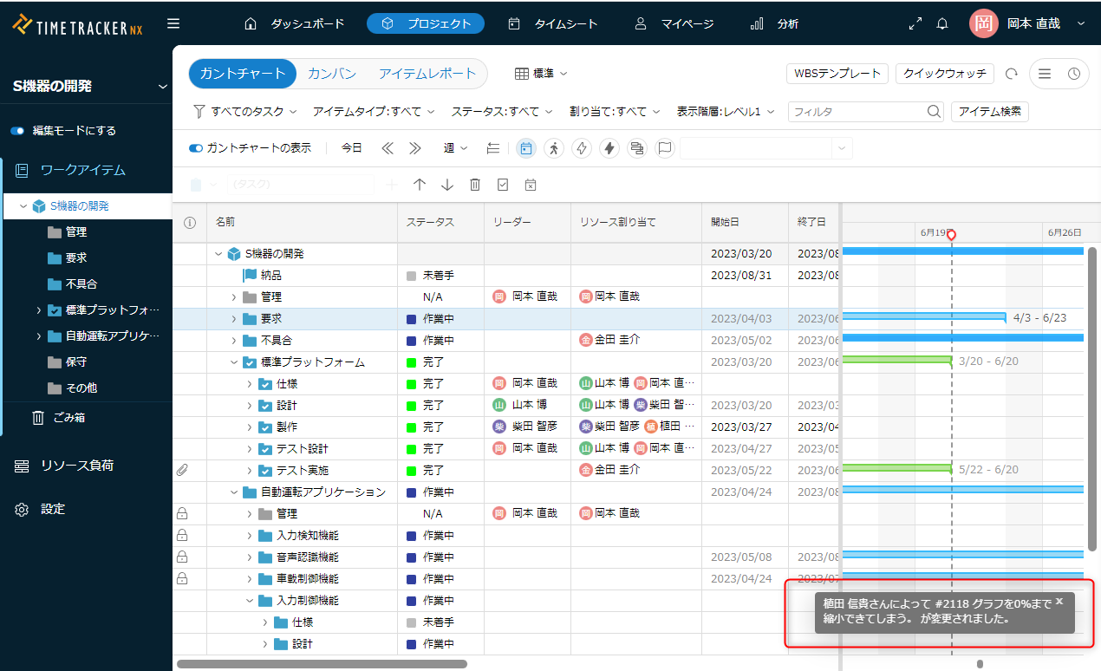This screenshot has height=671, width=1101.
Task: Click the delete trash icon in item toolbar
Action: pyautogui.click(x=475, y=185)
